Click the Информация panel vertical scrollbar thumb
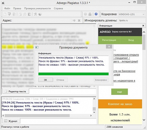 (x=144, y=42)
